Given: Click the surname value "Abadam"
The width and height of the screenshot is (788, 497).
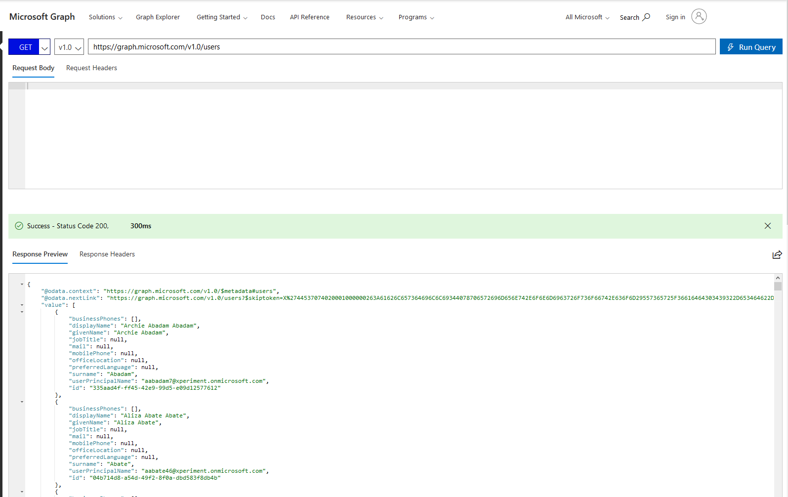Looking at the screenshot, I should [x=121, y=374].
